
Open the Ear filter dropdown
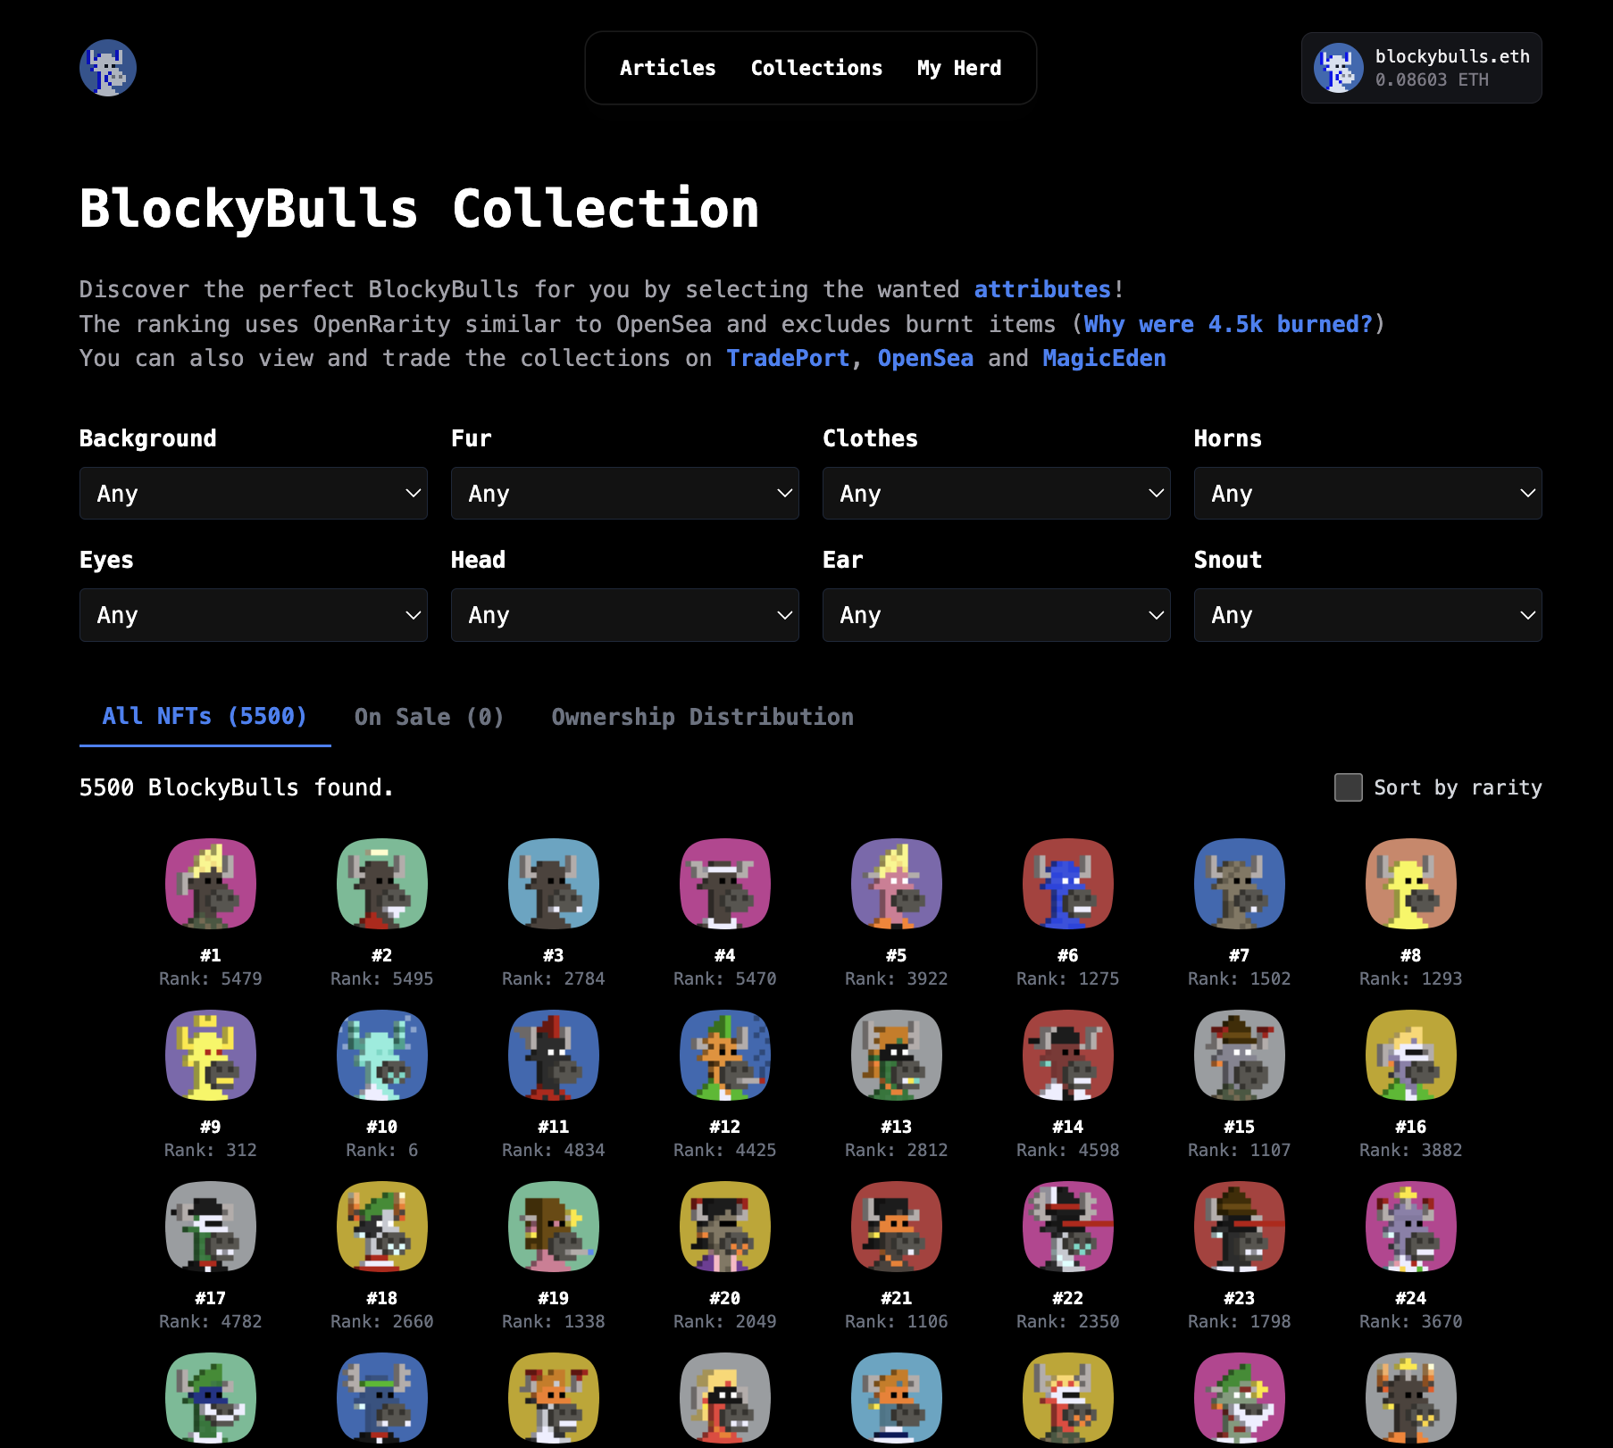pos(997,615)
